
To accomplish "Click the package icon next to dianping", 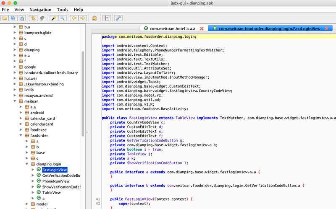I will pyautogui.click(x=21, y=49).
